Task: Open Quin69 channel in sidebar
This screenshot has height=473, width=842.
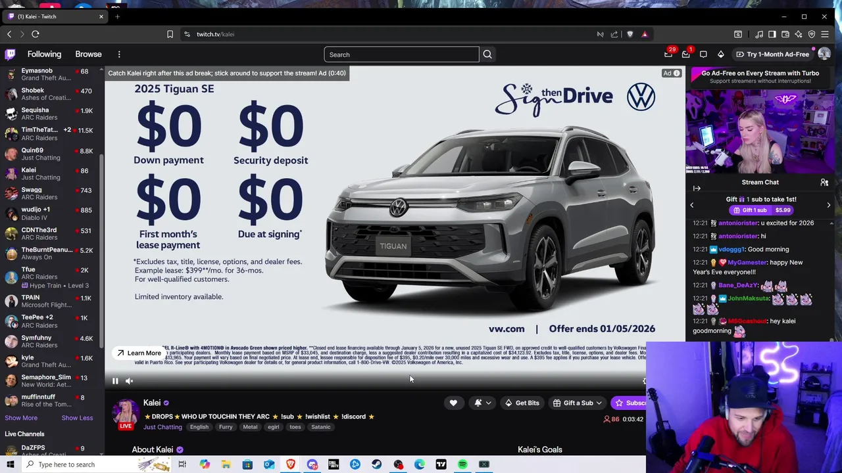Action: [x=51, y=154]
